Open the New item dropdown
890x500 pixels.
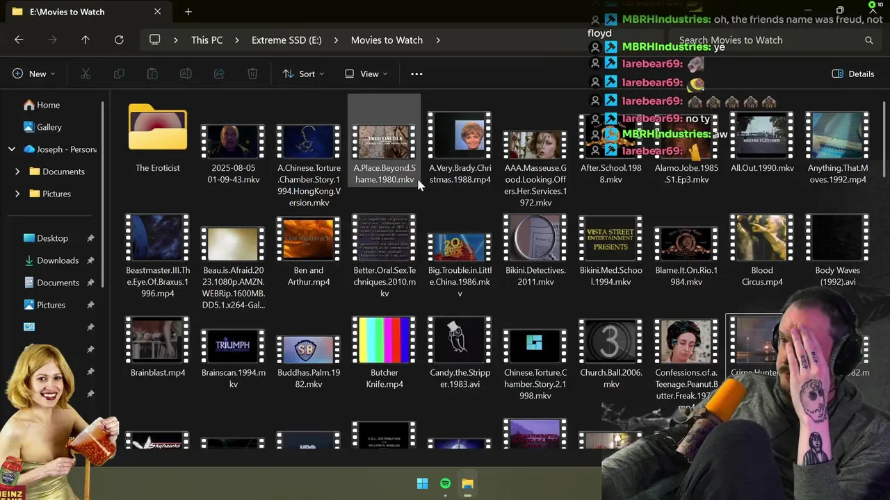pos(33,74)
